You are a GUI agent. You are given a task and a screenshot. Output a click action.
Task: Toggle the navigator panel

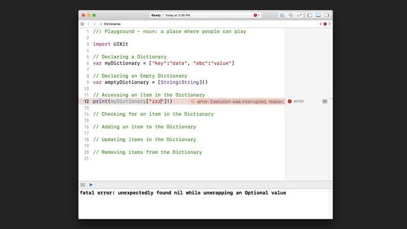(310, 15)
